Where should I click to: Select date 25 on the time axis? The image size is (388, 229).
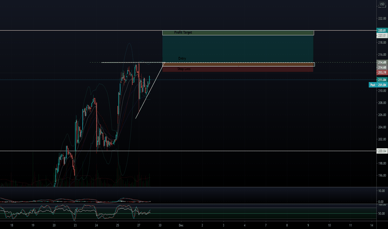(117, 225)
